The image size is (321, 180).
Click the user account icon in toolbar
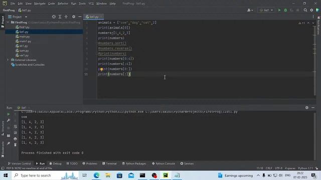click(250, 10)
